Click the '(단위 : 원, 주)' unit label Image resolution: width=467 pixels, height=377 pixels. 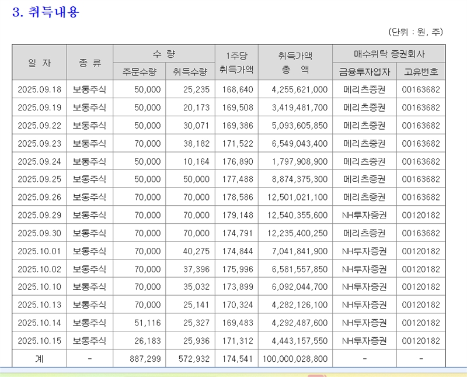click(x=416, y=32)
